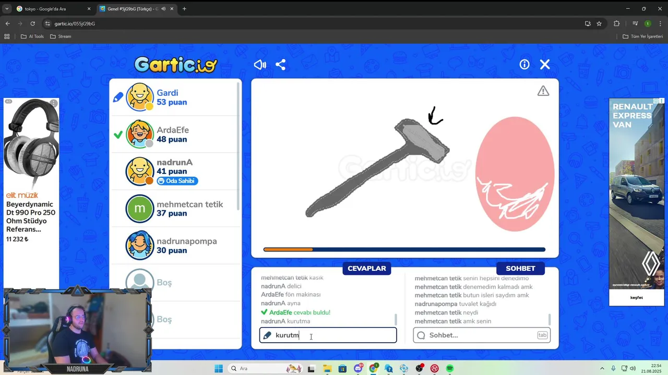Select Gardi's player avatar
This screenshot has width=668, height=375.
point(139,97)
